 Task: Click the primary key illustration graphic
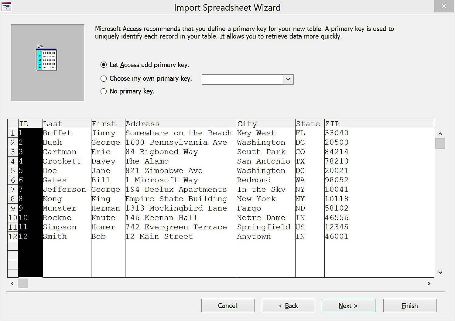(47, 59)
